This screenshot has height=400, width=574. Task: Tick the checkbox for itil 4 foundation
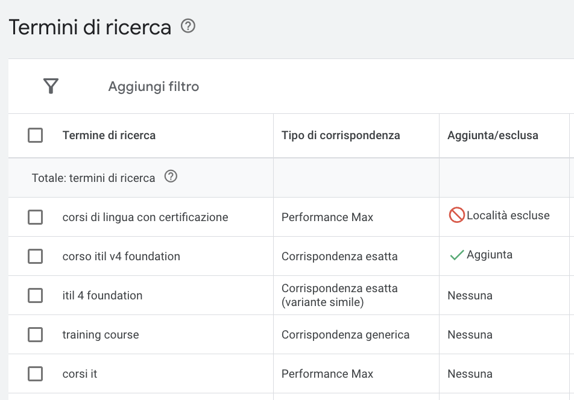pyautogui.click(x=35, y=295)
